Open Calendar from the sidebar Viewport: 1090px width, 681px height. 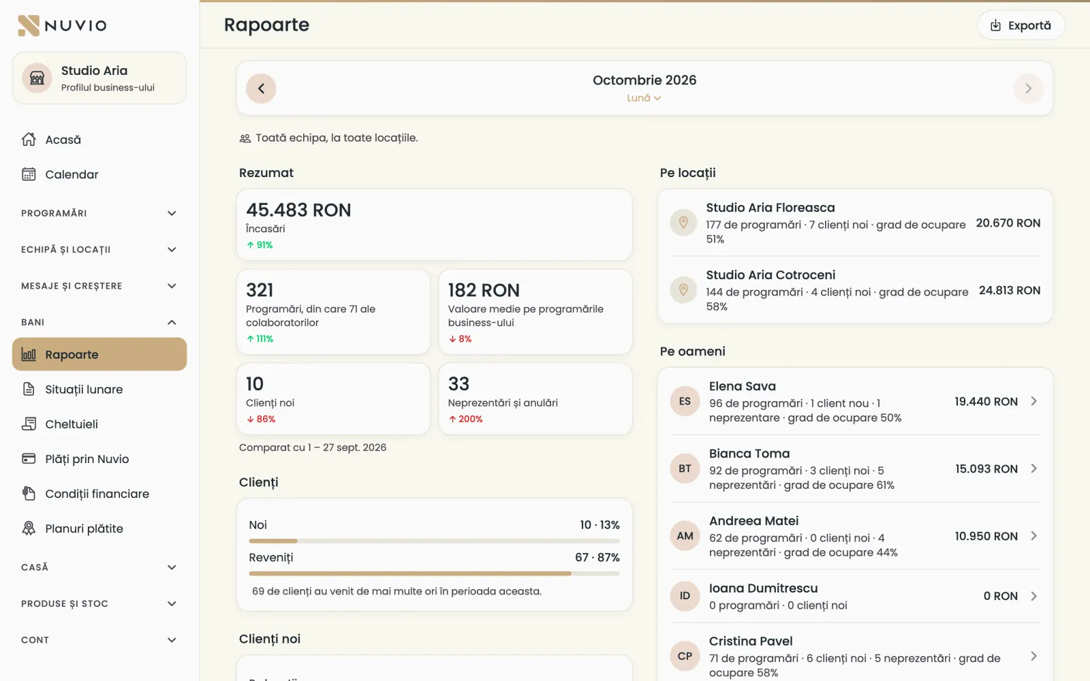pyautogui.click(x=99, y=174)
